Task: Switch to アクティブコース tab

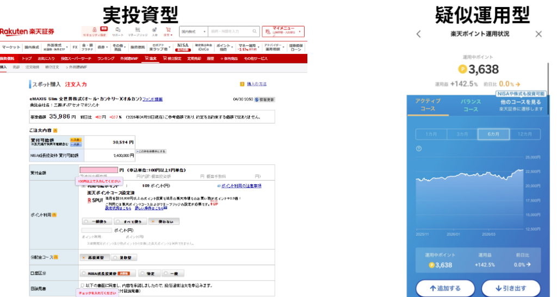Action: pyautogui.click(x=428, y=105)
